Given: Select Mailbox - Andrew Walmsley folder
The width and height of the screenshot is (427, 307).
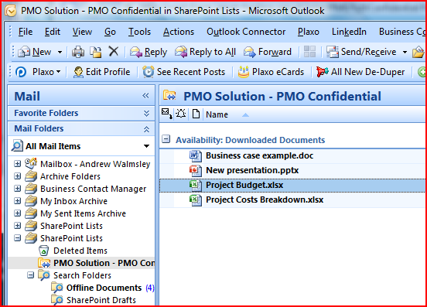Looking at the screenshot, I should coord(95,164).
